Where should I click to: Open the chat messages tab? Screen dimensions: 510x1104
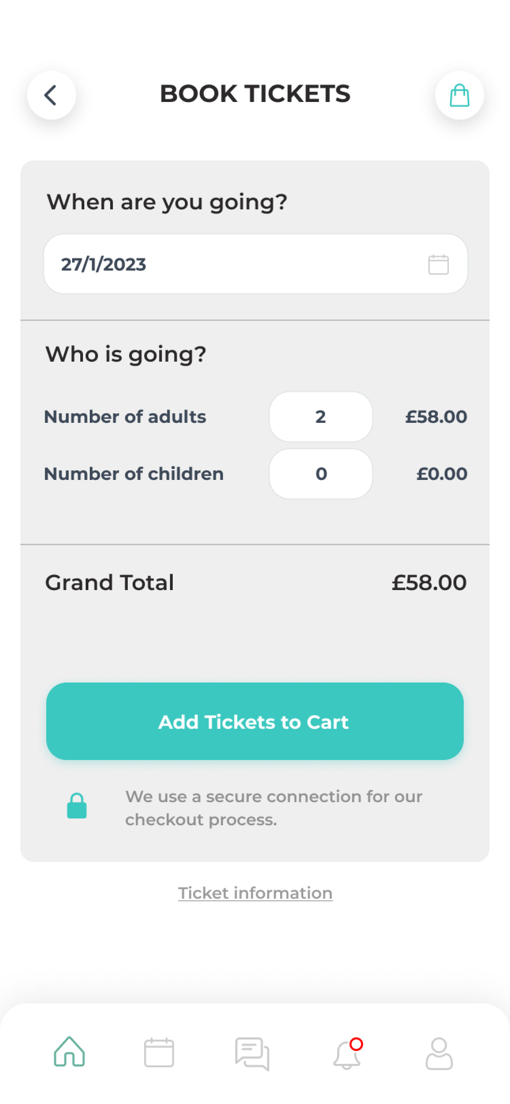(252, 1053)
